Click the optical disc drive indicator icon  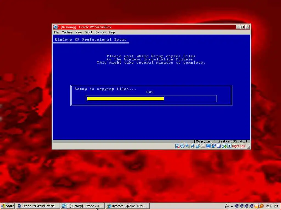pyautogui.click(x=182, y=146)
